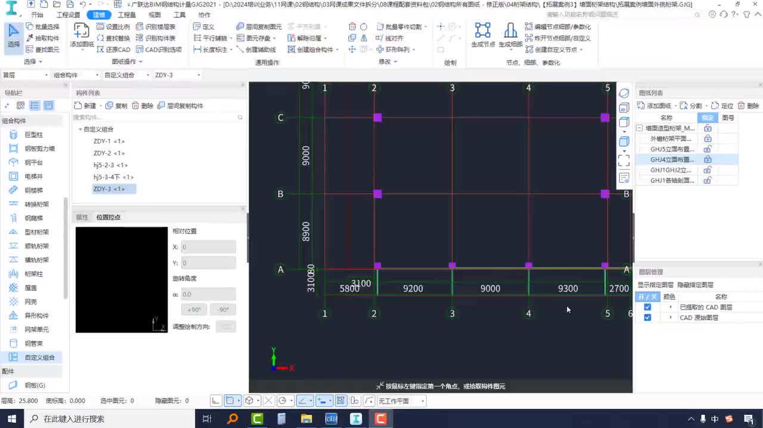Click 复制 in component list
Image resolution: width=763 pixels, height=428 pixels.
[x=117, y=106]
